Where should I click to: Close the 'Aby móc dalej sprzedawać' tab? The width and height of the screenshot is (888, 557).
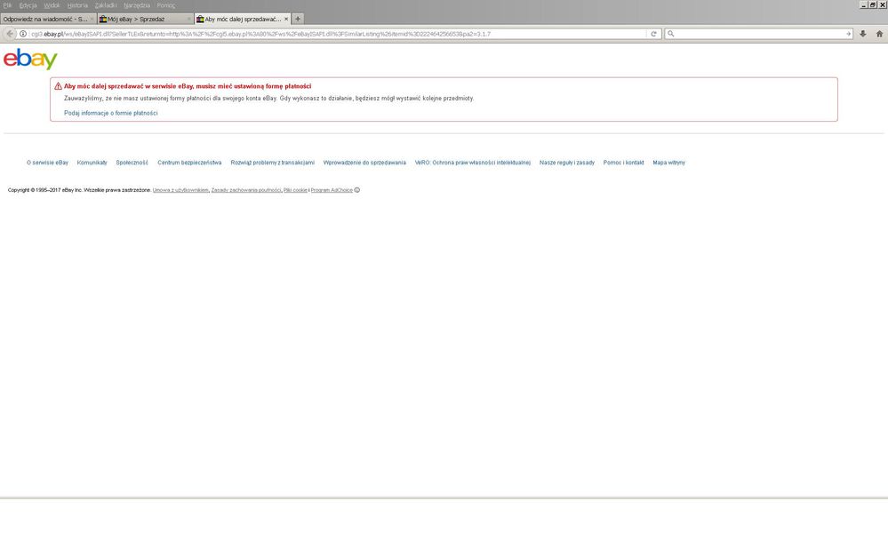(x=286, y=19)
